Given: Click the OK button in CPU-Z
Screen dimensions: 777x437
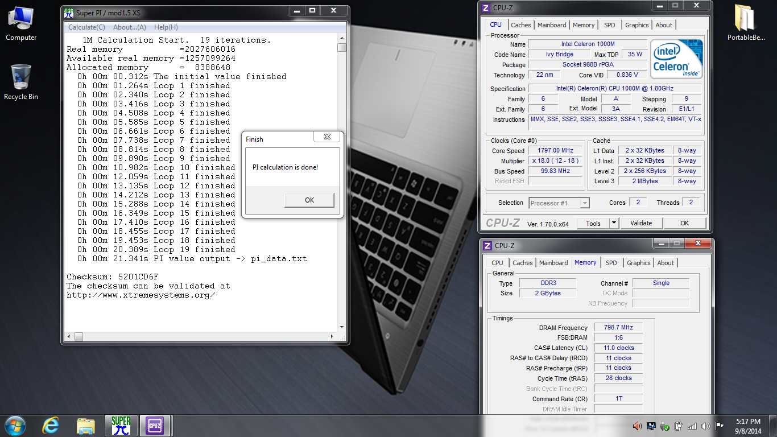Looking at the screenshot, I should (685, 223).
